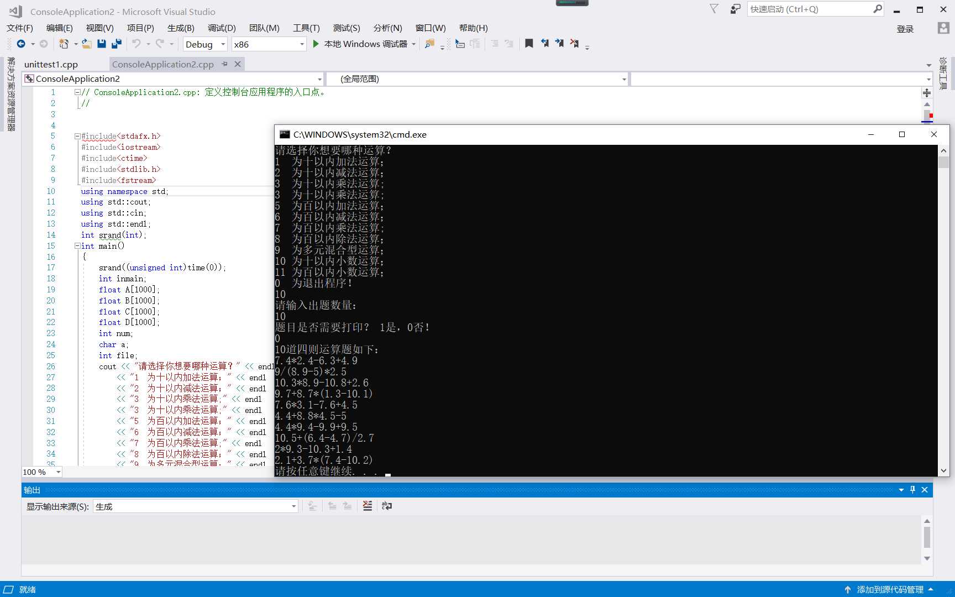
Task: Open the 视图(V) menu
Action: (x=100, y=28)
